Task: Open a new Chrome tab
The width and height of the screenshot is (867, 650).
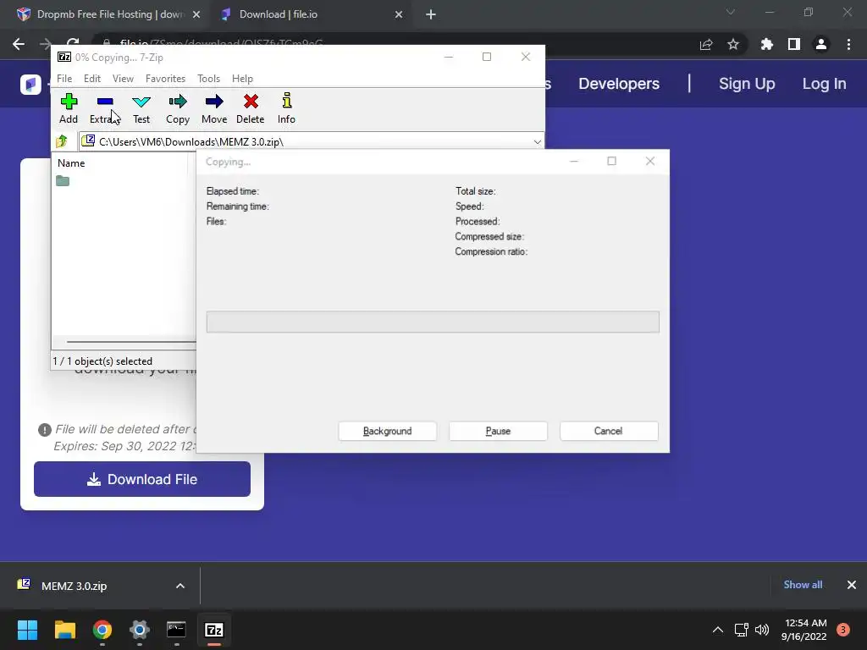Action: [x=431, y=15]
